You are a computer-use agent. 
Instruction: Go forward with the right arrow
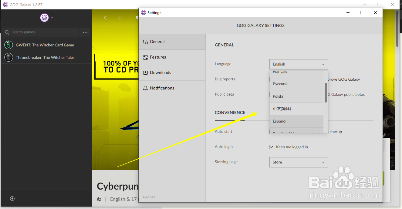119,18
